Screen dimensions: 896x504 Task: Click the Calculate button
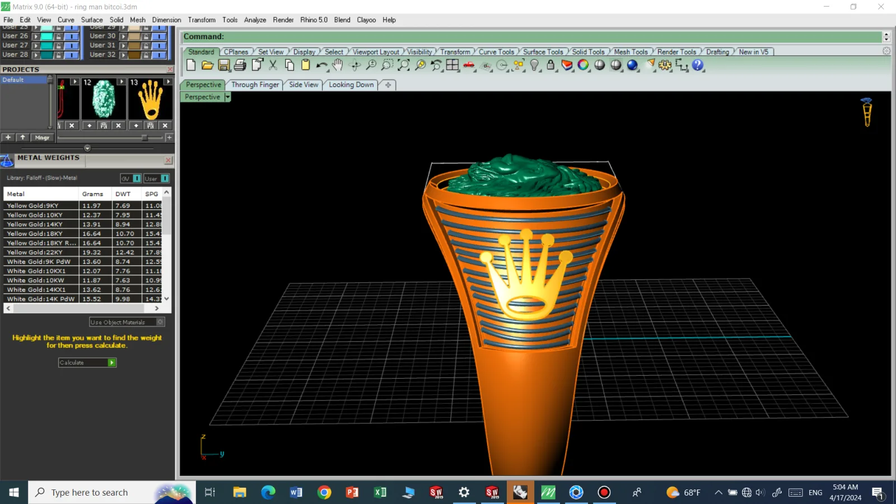coord(87,363)
